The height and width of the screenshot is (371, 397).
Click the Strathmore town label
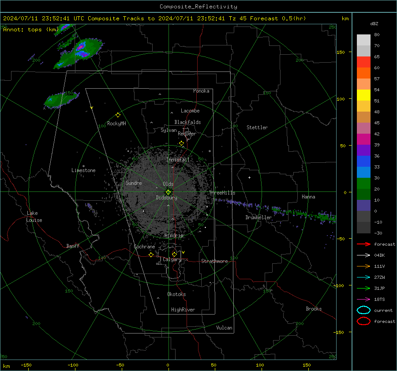pyautogui.click(x=214, y=261)
